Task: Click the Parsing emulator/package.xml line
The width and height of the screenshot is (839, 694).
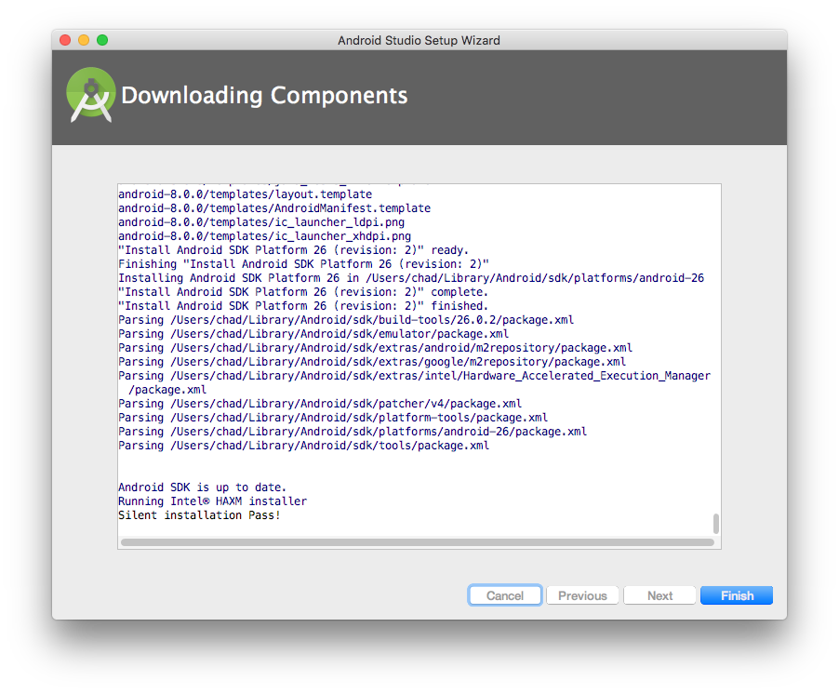Action: click(313, 334)
